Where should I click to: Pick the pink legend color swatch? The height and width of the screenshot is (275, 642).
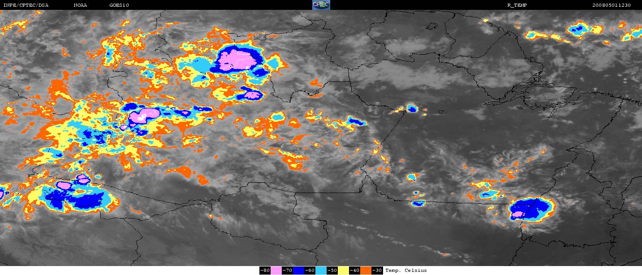click(x=276, y=271)
